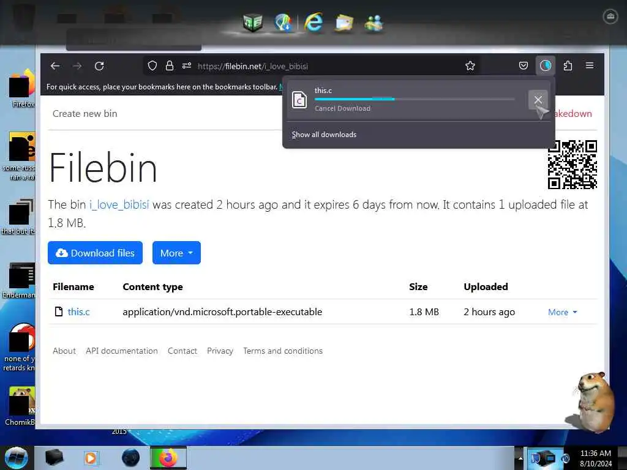The height and width of the screenshot is (470, 627).
Task: Click the Create new bin link
Action: (x=84, y=114)
